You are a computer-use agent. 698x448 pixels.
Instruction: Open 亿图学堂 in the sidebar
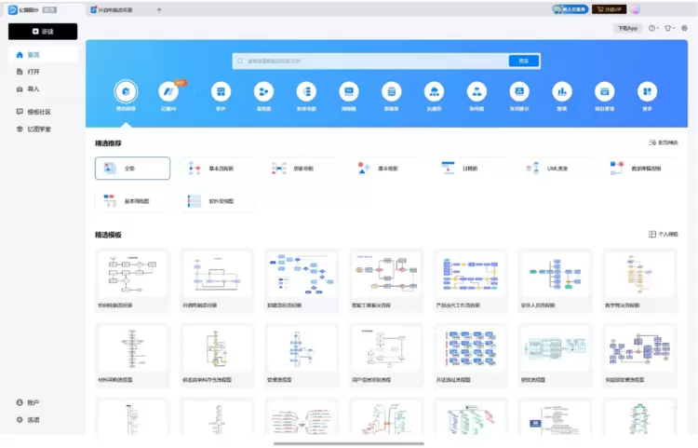coord(39,129)
